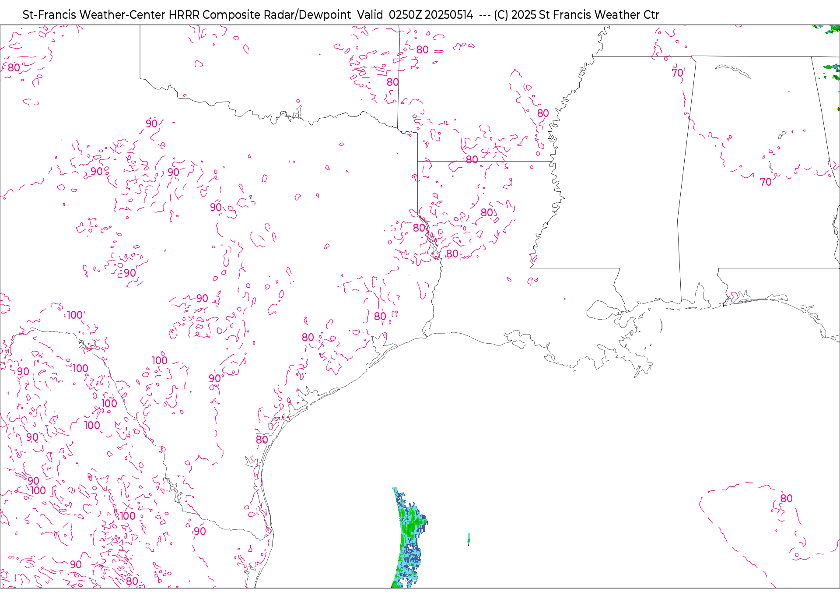Click the radar echoes in the top-right map corner
Screen dimensions: 840x613
tap(827, 29)
